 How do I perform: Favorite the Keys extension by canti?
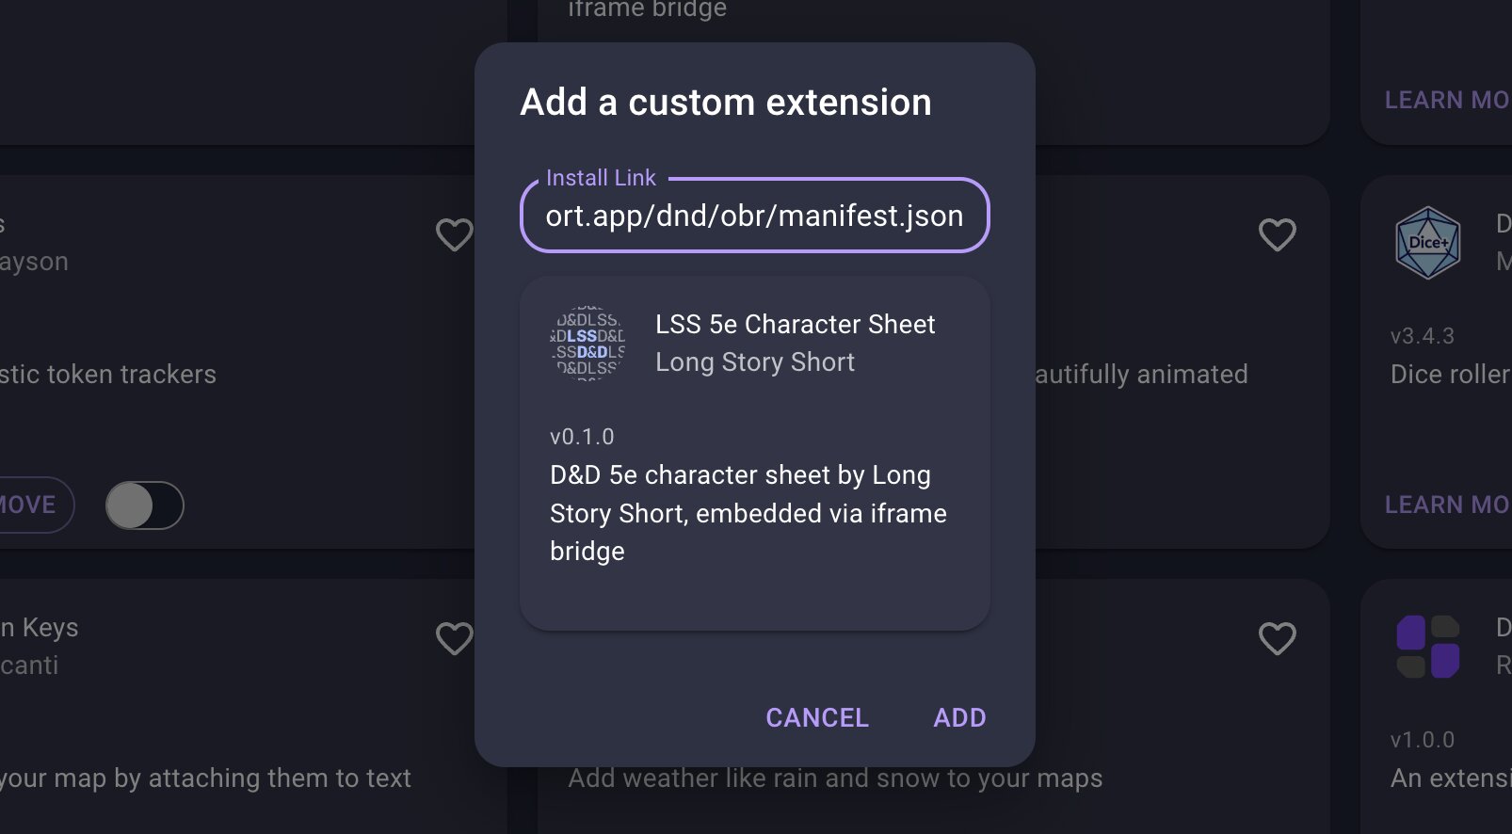pos(454,638)
